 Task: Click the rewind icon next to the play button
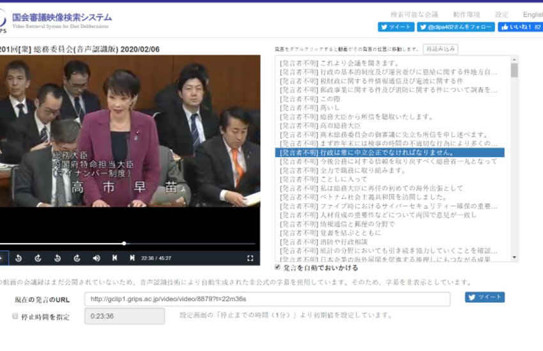coord(19,258)
